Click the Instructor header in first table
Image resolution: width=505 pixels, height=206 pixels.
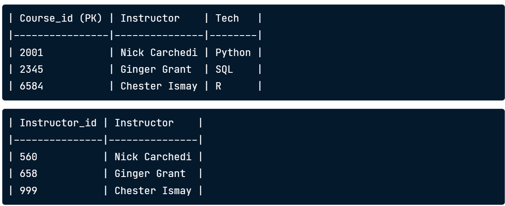[x=150, y=18]
